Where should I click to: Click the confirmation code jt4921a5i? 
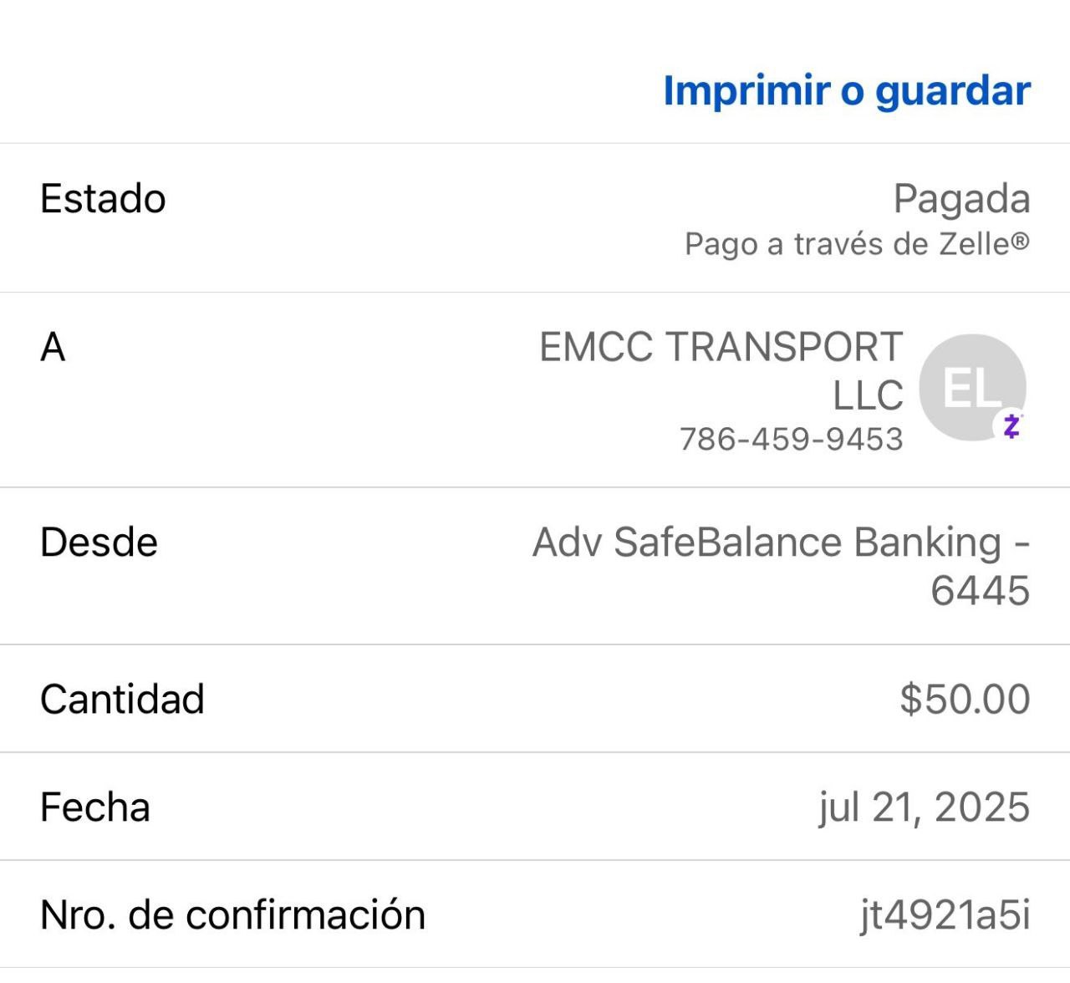[945, 915]
